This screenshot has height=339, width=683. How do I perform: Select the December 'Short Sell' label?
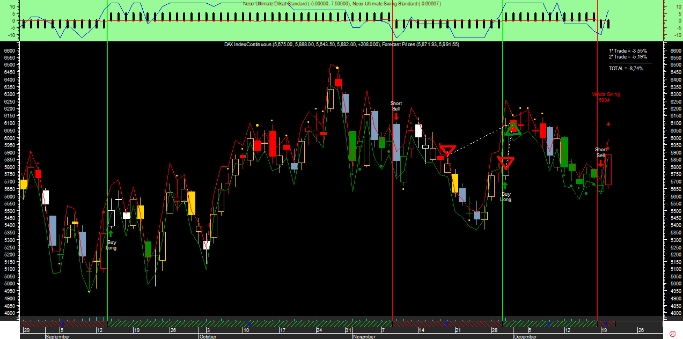point(600,152)
